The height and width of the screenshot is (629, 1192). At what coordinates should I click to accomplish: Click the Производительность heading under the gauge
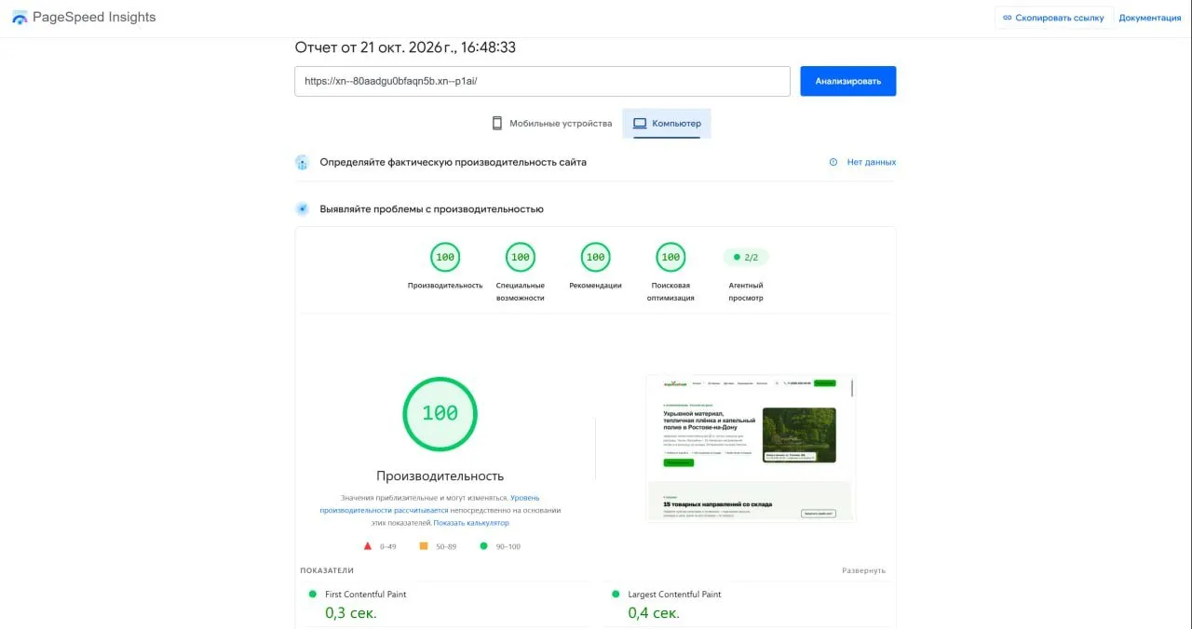tap(440, 475)
